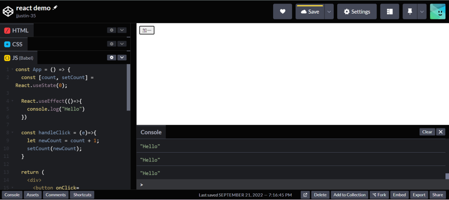Place cursor on setCount(newCount) line
The image size is (449, 200).
(x=54, y=148)
